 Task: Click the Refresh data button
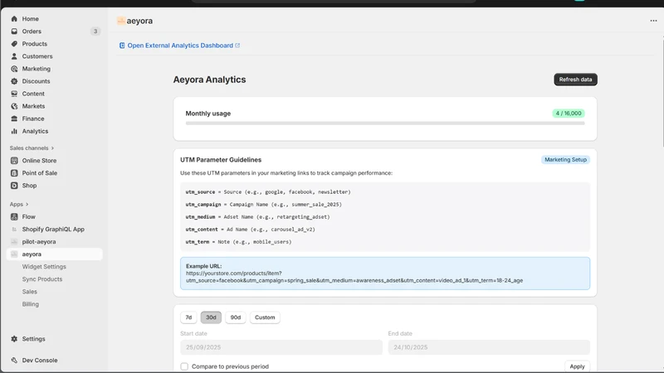pyautogui.click(x=575, y=80)
